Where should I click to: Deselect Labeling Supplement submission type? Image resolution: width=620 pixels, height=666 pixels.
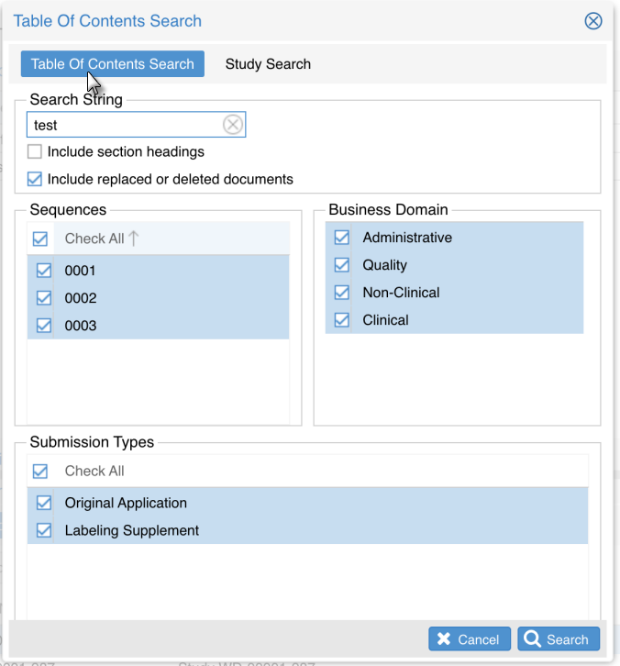coord(43,530)
